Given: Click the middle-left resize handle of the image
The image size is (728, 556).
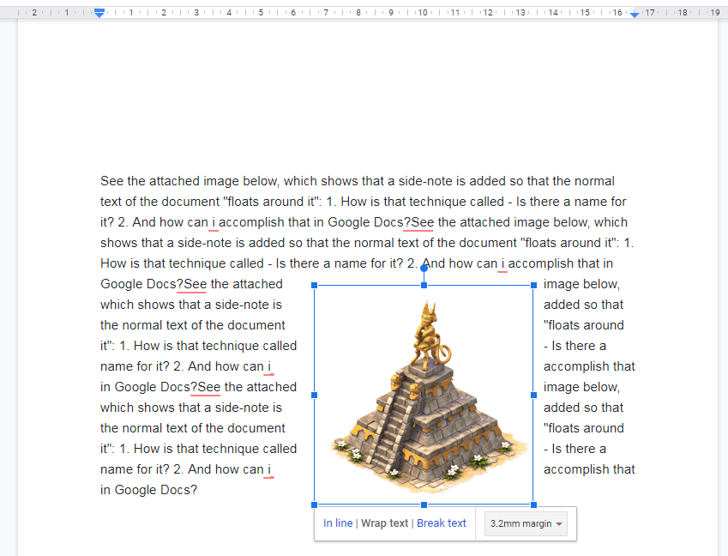Looking at the screenshot, I should click(315, 395).
